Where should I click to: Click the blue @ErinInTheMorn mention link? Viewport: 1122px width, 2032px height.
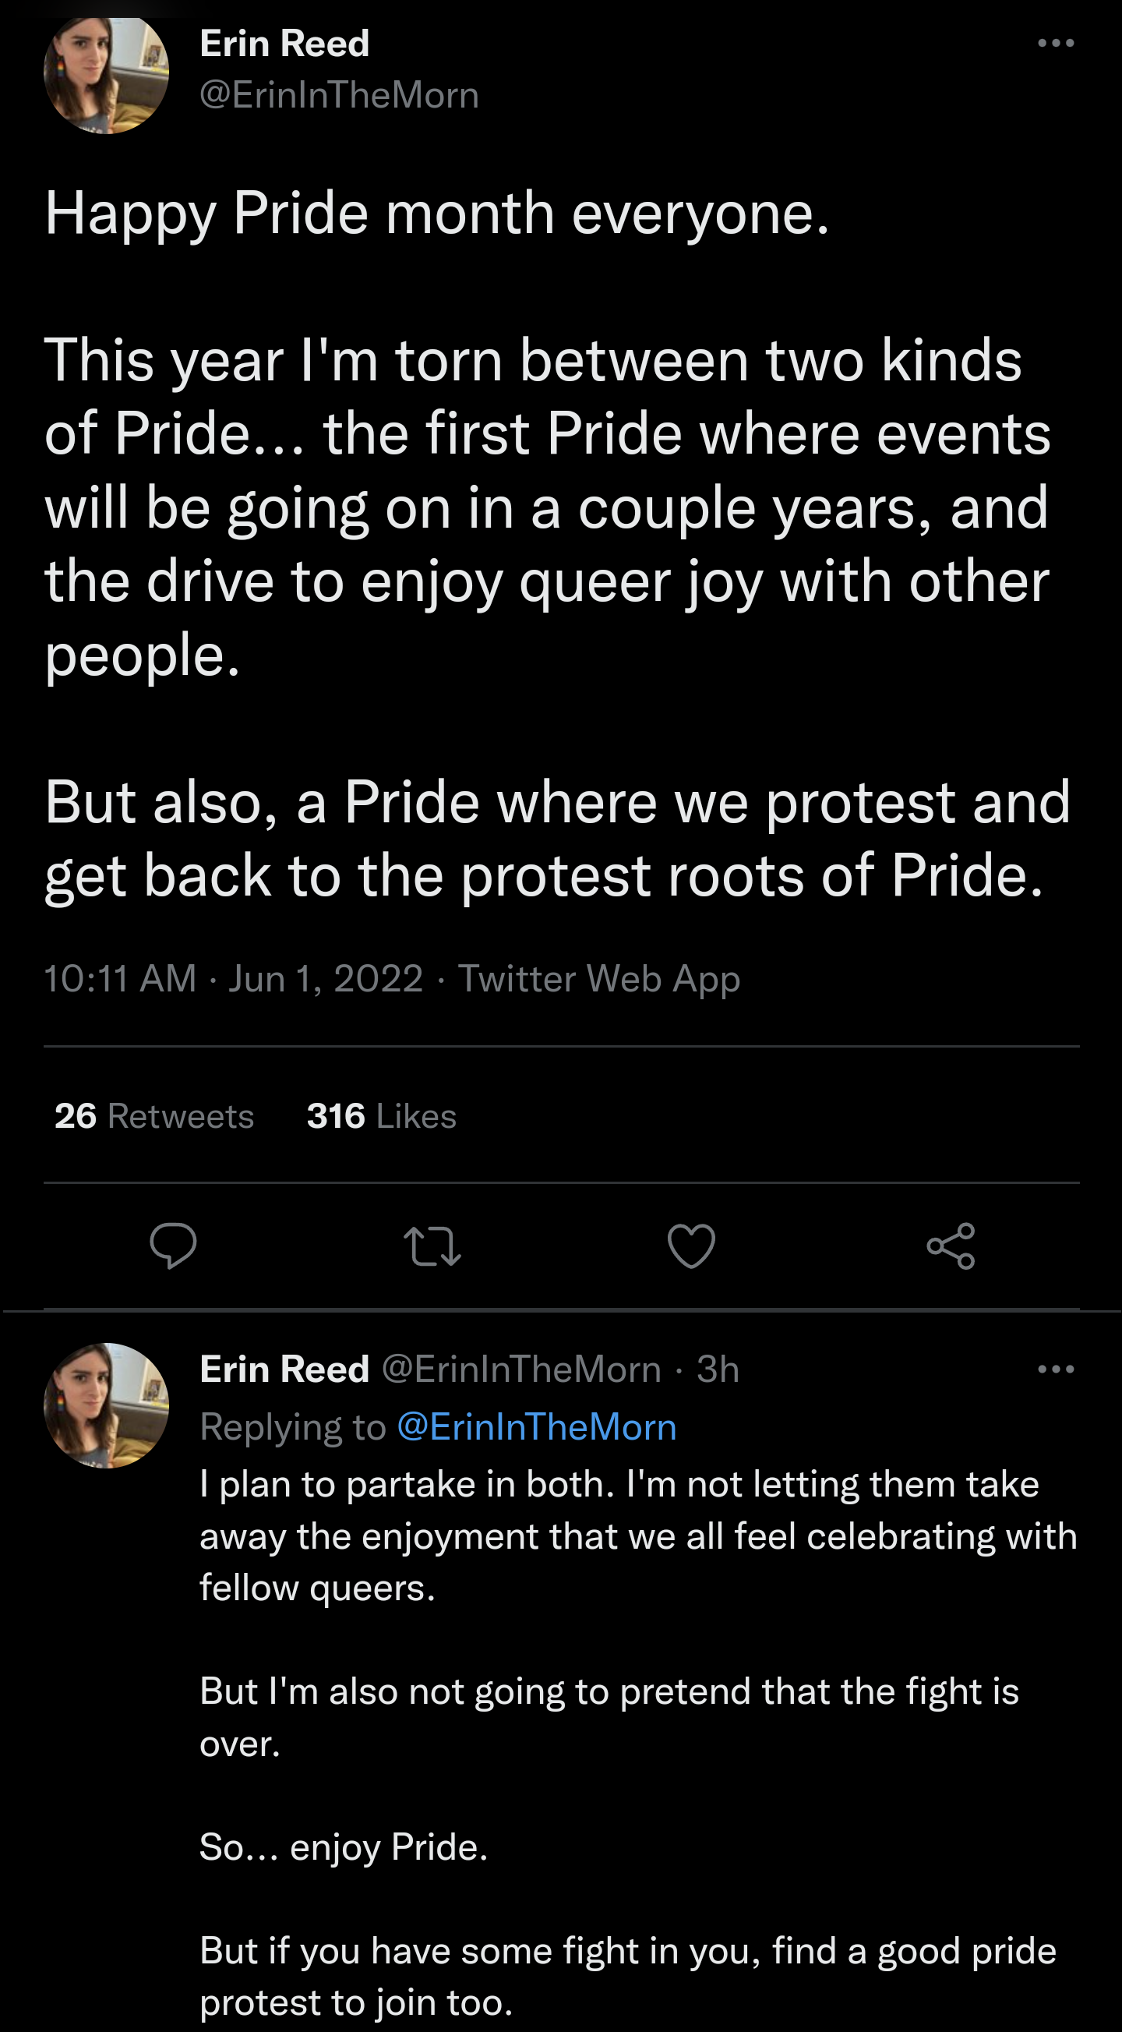(537, 1427)
